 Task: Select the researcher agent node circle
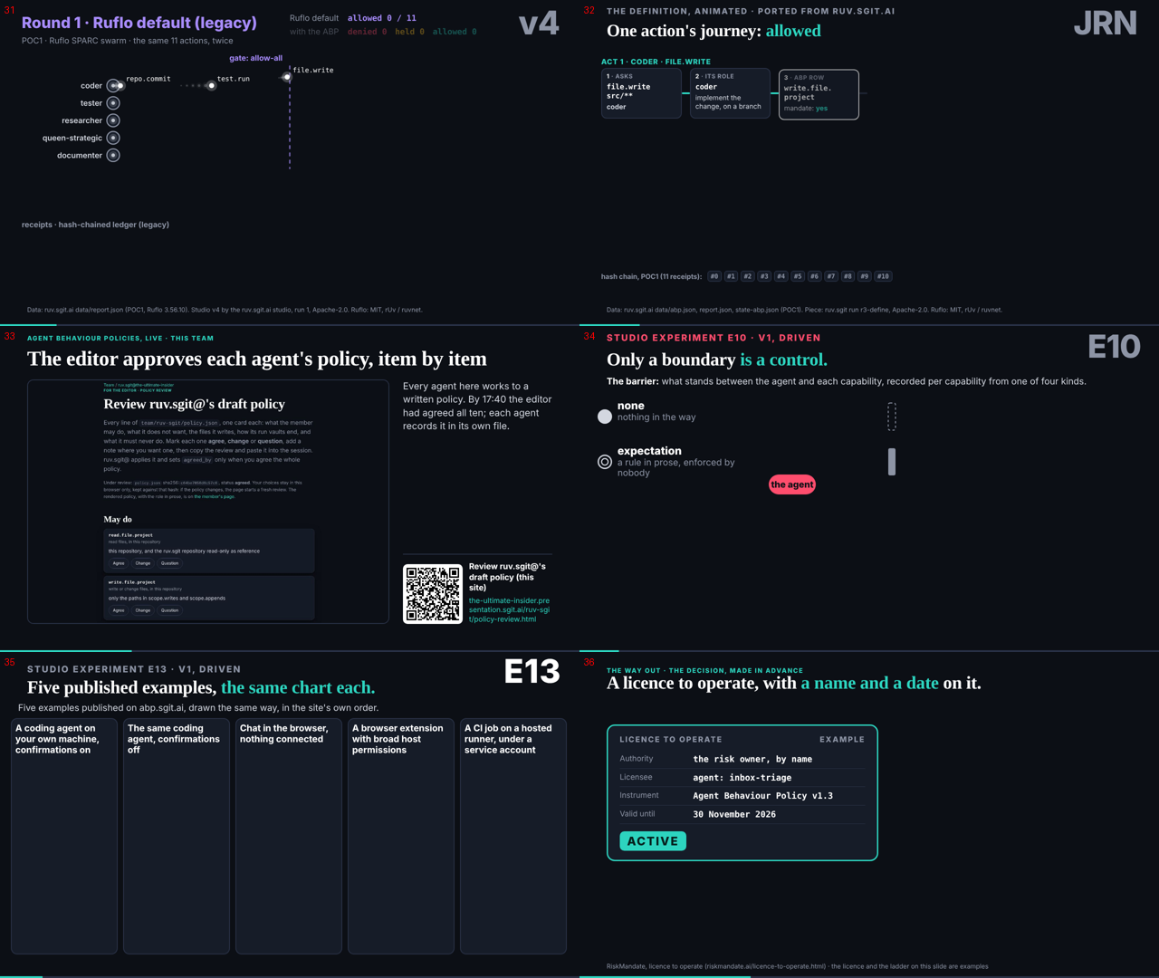[113, 120]
